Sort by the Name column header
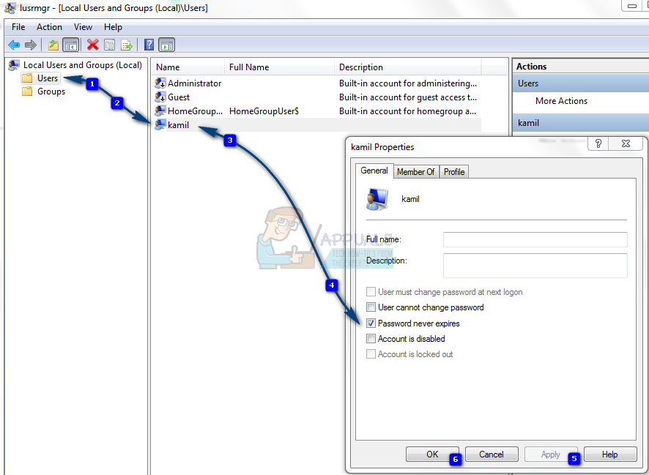Image resolution: width=649 pixels, height=475 pixels. [x=188, y=67]
